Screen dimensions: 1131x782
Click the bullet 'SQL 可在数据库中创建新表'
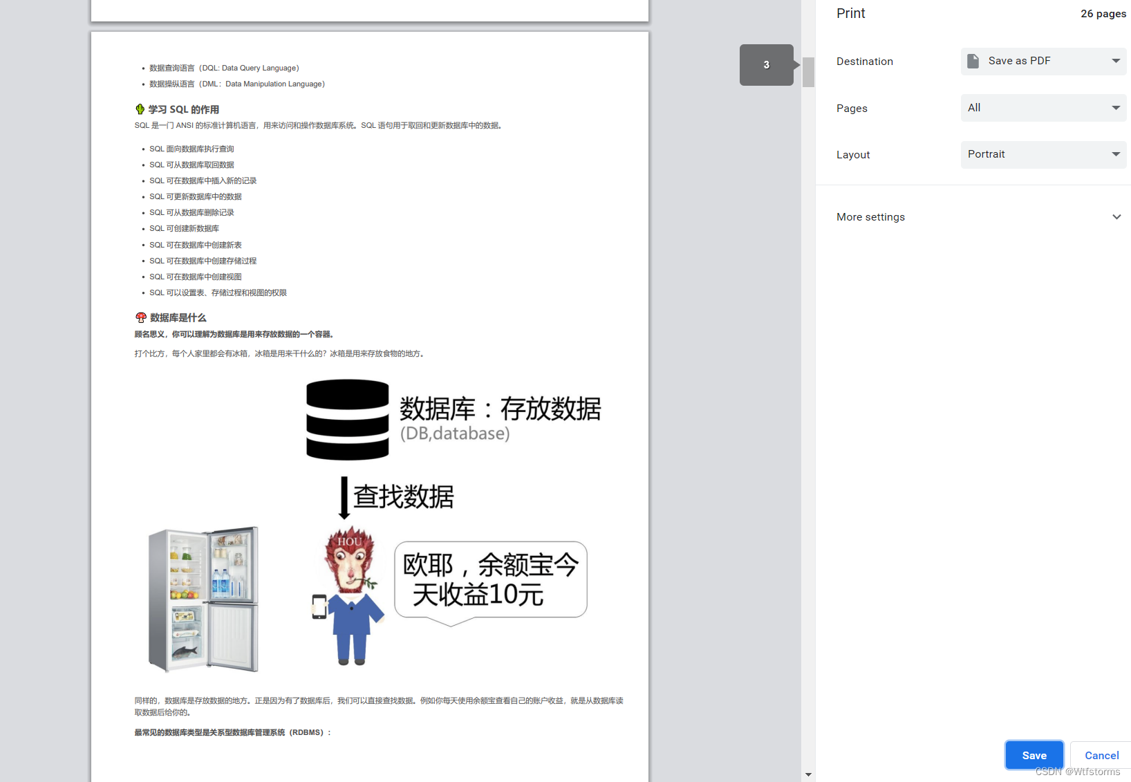[196, 245]
